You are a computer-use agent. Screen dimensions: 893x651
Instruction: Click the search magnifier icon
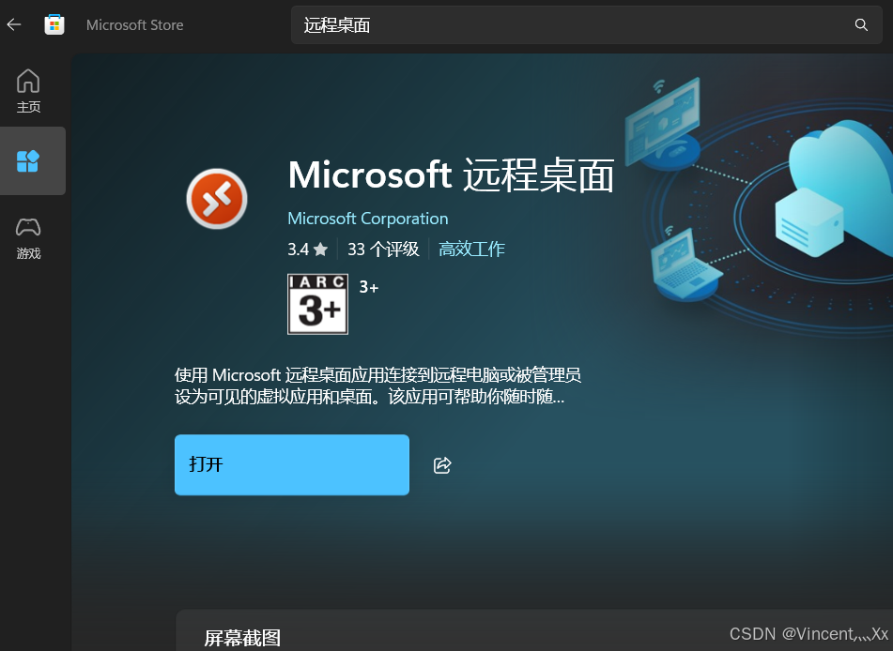click(x=861, y=24)
